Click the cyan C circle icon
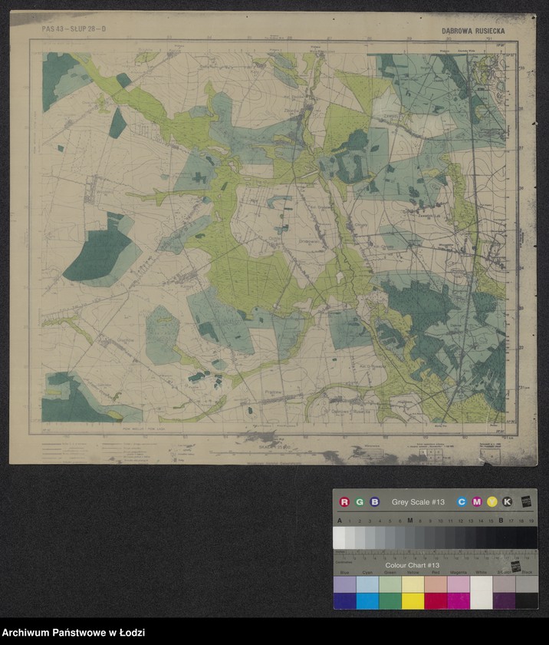549x645 pixels. pyautogui.click(x=462, y=502)
